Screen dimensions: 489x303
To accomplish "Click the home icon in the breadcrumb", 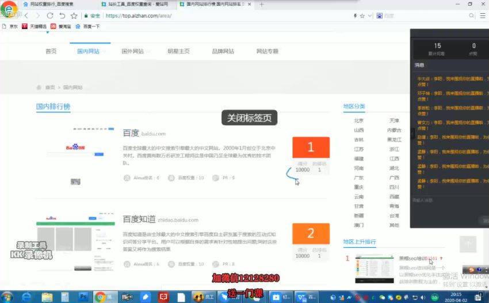I will coord(39,87).
